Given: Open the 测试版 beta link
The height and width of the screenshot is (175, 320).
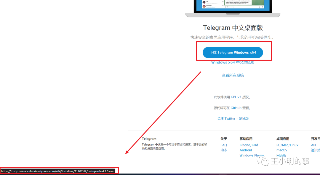Looking at the screenshot, I should point(244,119).
